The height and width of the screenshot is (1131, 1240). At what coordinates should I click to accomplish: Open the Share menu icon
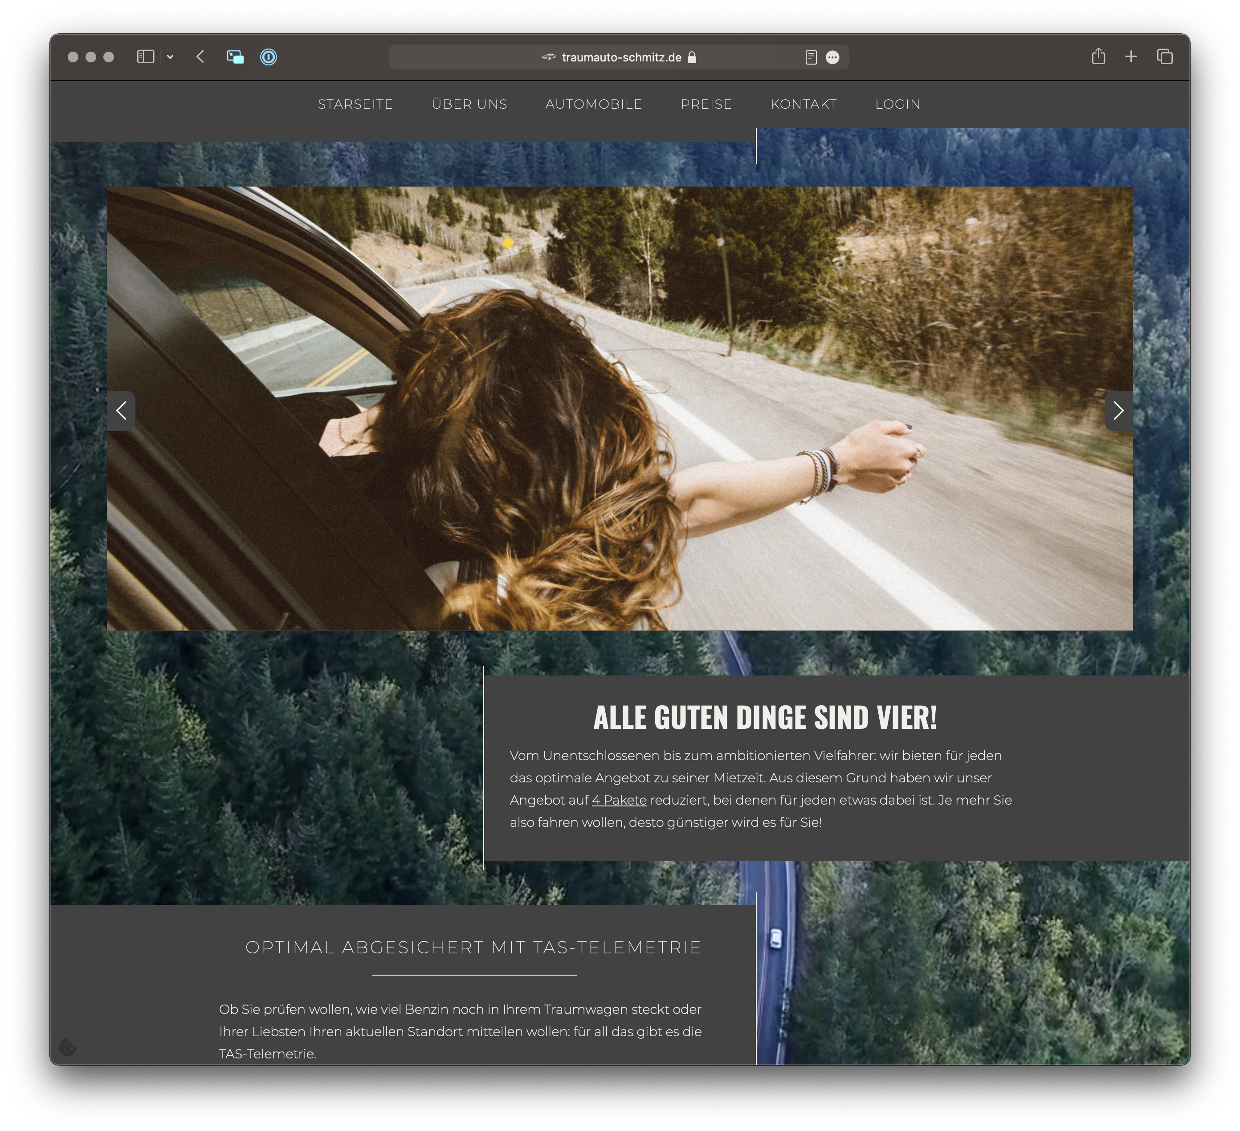pyautogui.click(x=1098, y=57)
